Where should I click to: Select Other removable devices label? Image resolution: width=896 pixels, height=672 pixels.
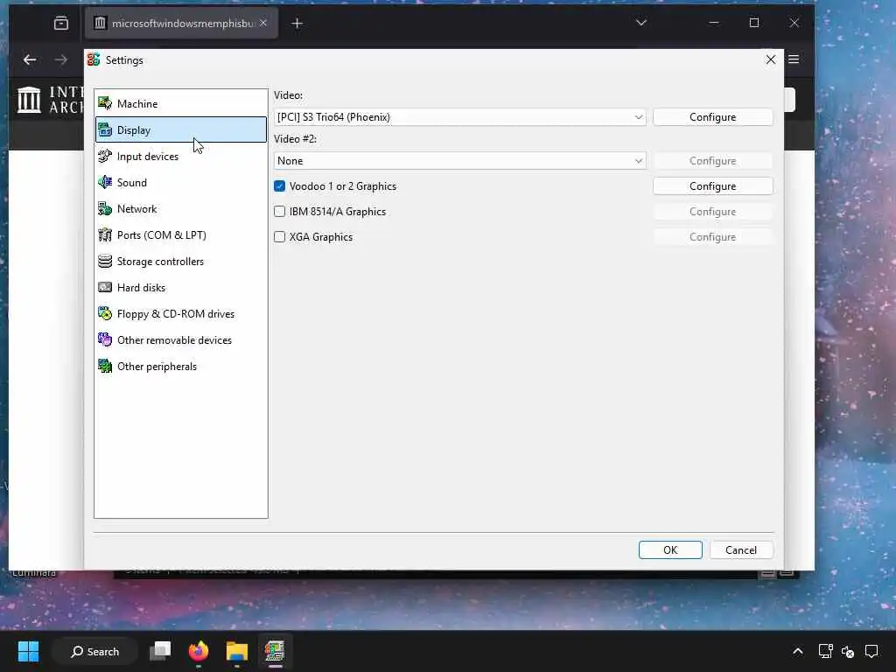tap(174, 340)
